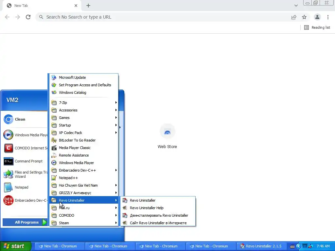This screenshot has width=335, height=251.
Task: Open a new tab with plus button
Action: click(x=88, y=6)
